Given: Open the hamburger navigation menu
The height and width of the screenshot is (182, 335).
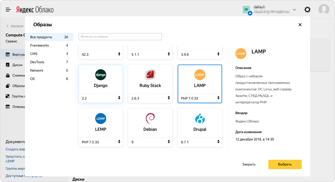Looking at the screenshot, I should click(8, 10).
